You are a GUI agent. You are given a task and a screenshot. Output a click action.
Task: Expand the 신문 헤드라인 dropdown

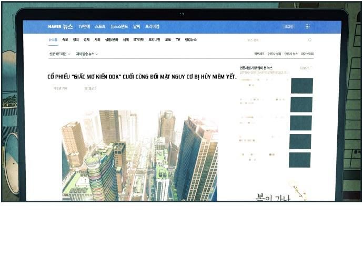59,54
